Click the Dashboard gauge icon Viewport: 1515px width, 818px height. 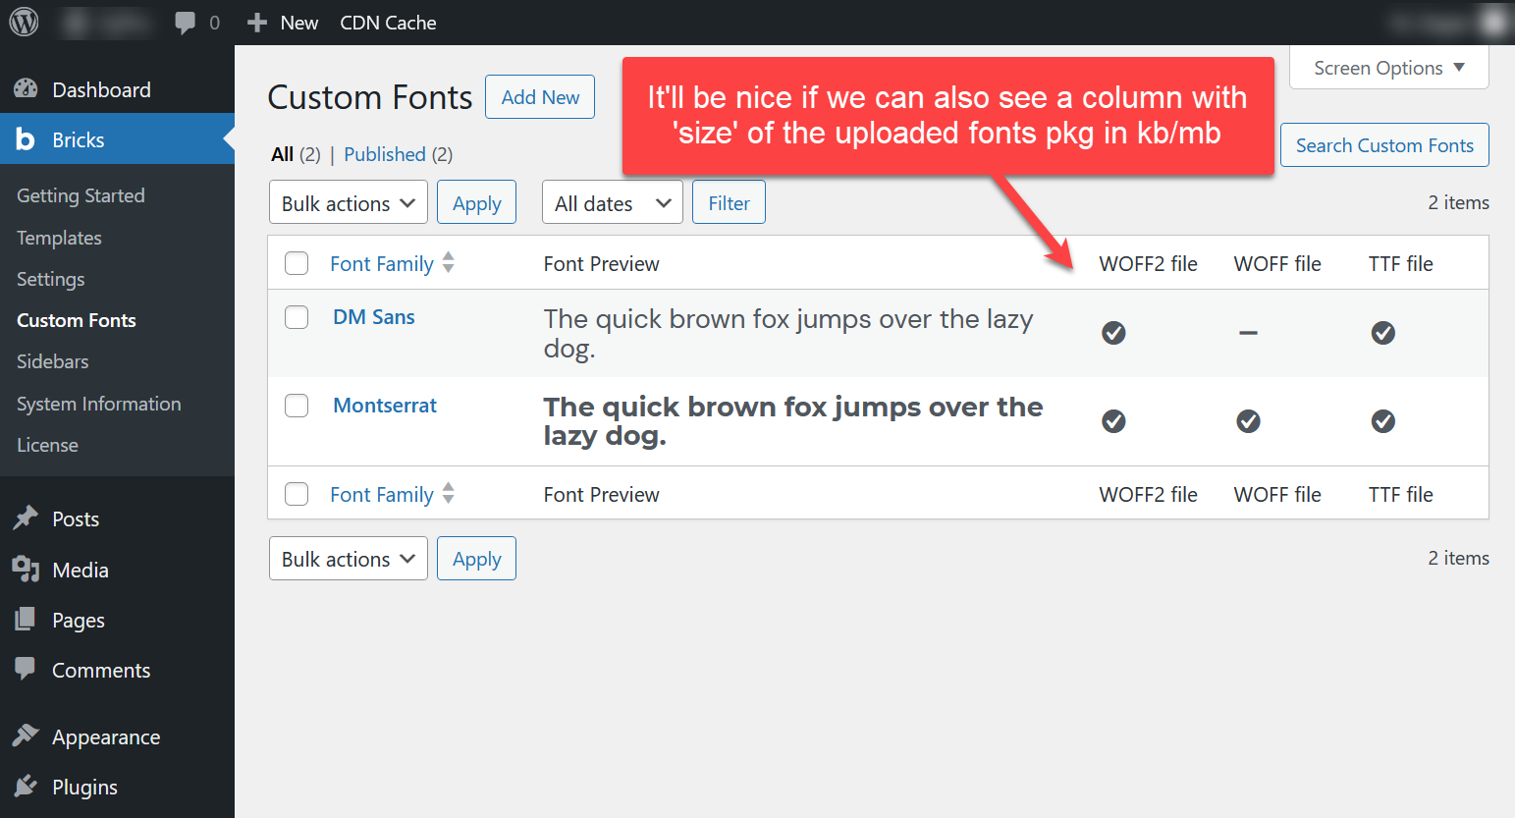(x=26, y=89)
